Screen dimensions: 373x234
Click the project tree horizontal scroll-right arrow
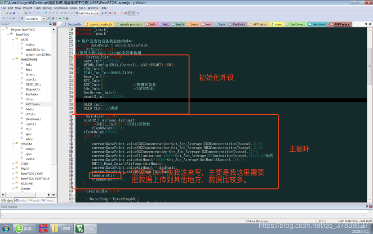49,195
